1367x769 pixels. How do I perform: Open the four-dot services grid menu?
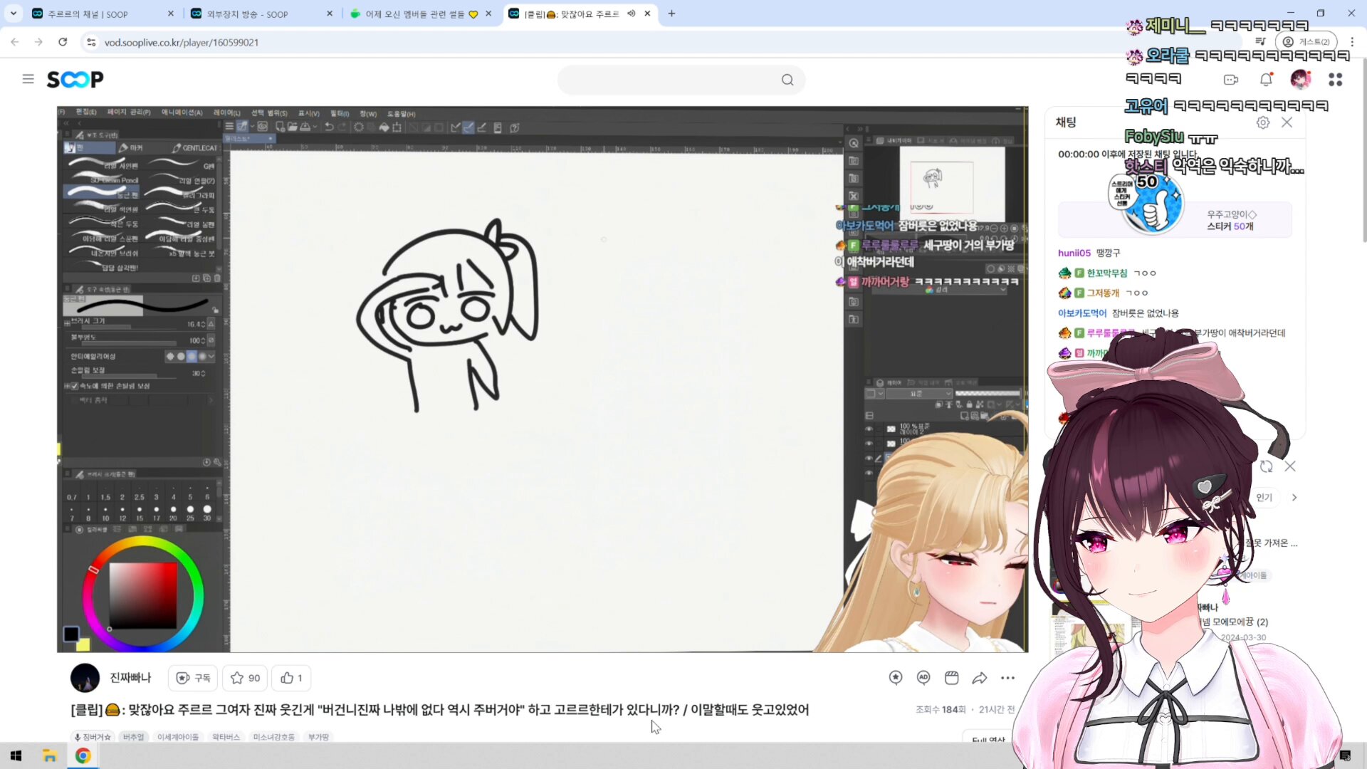[1335, 80]
